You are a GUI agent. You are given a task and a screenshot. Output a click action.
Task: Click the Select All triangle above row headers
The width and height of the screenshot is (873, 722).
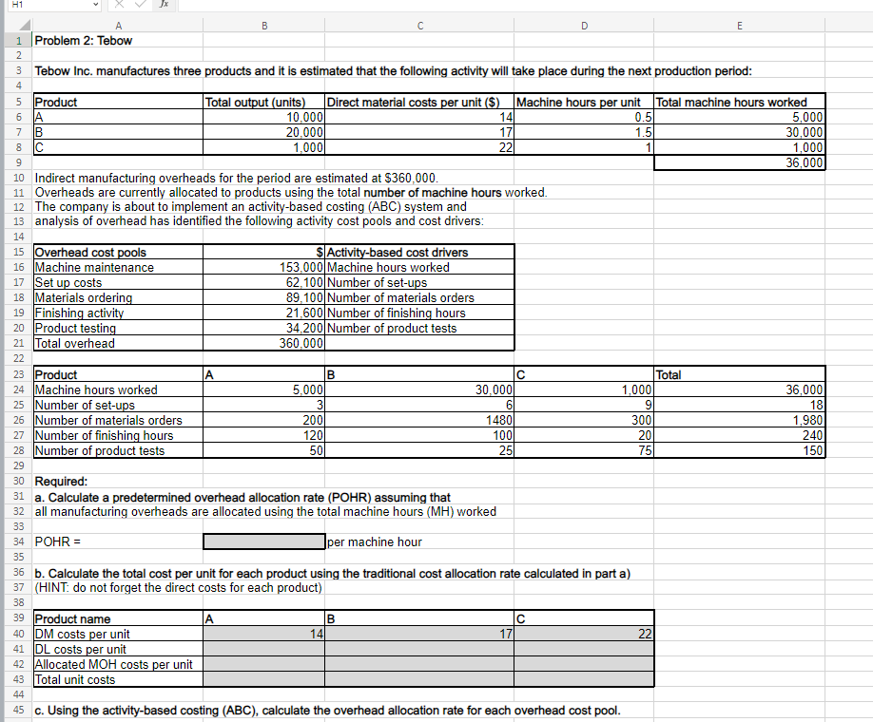(x=24, y=26)
